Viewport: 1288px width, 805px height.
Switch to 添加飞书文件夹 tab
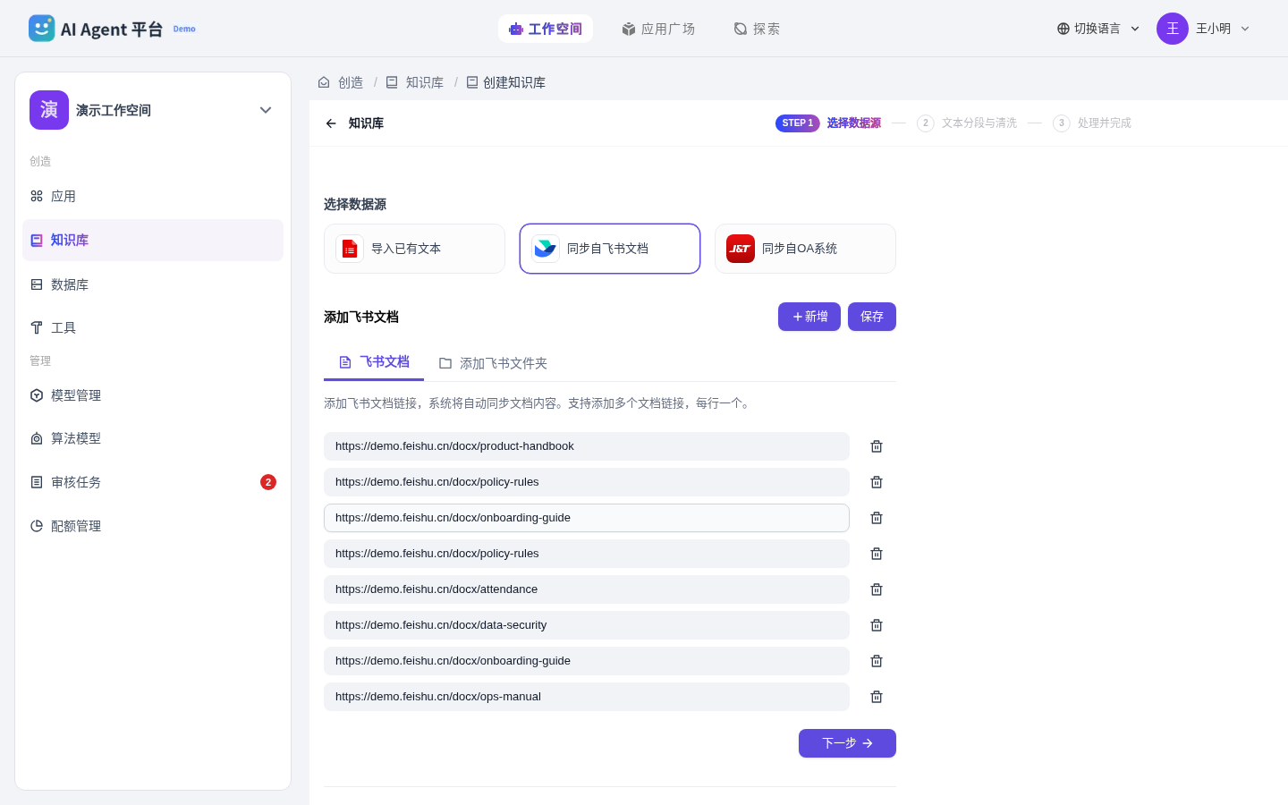pos(493,363)
